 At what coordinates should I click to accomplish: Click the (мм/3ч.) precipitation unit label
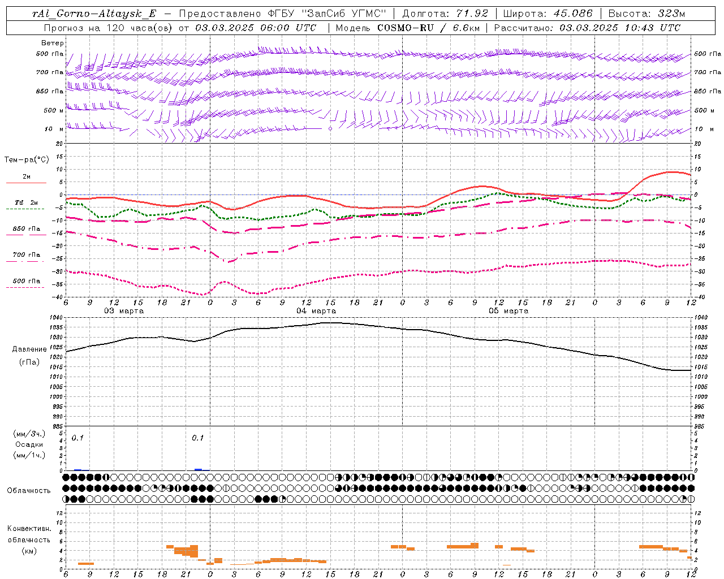[29, 434]
